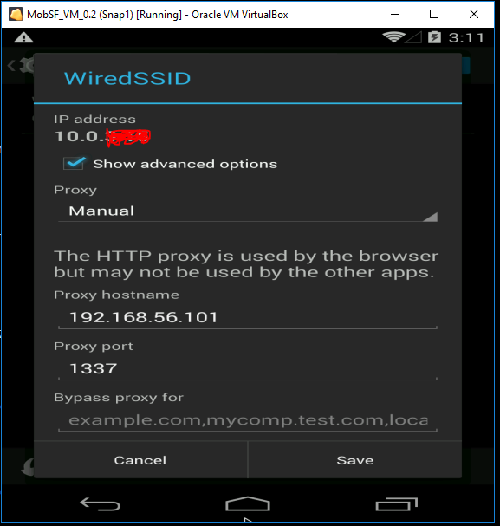Uncheck Show advanced options checkbox
500x526 pixels.
(x=74, y=164)
